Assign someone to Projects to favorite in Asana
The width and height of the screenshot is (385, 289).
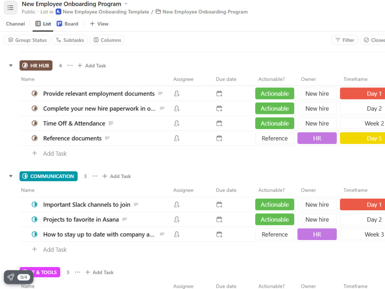177,220
